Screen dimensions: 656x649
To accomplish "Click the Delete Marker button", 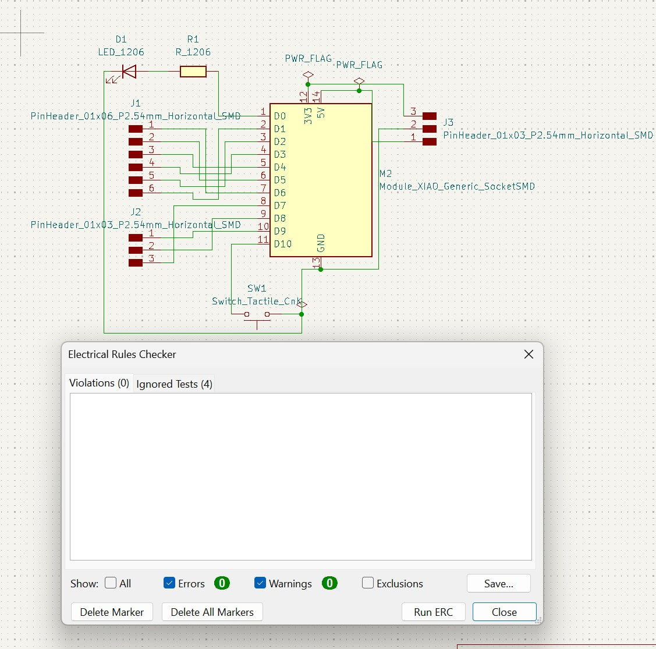I will pyautogui.click(x=112, y=612).
